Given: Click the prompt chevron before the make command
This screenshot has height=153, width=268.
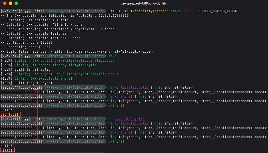Looking at the screenshot, I should coord(106,56).
